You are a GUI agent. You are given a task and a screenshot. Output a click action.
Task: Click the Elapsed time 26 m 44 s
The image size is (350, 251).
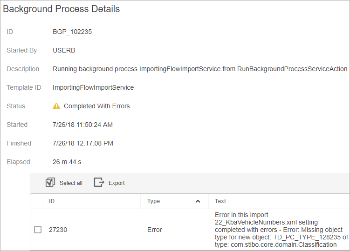[67, 162]
